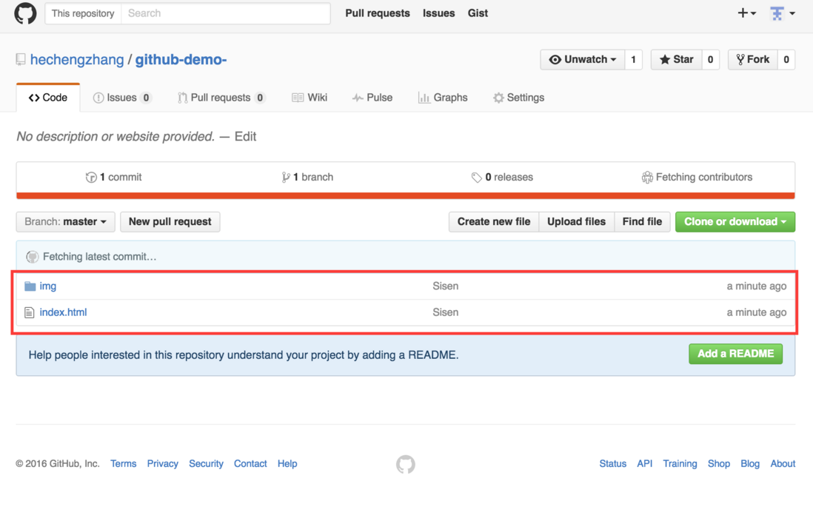Open the Issues repository tab
Image resolution: width=813 pixels, height=521 pixels.
point(122,98)
